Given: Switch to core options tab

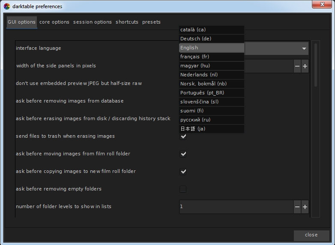Looking at the screenshot, I should pyautogui.click(x=54, y=22).
